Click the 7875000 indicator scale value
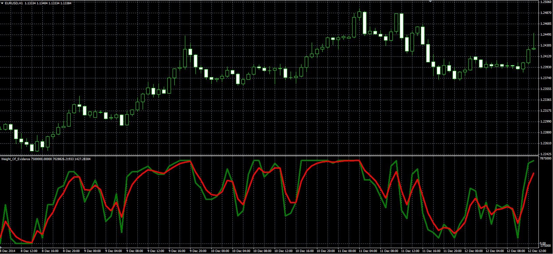Viewport: 553px width, 254px height. click(546, 158)
